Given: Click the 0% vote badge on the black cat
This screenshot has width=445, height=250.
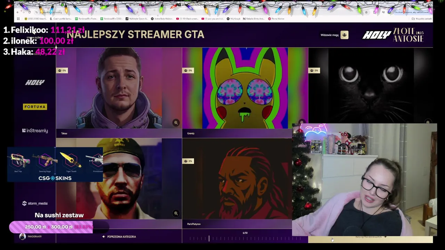Looking at the screenshot, I should point(314,70).
